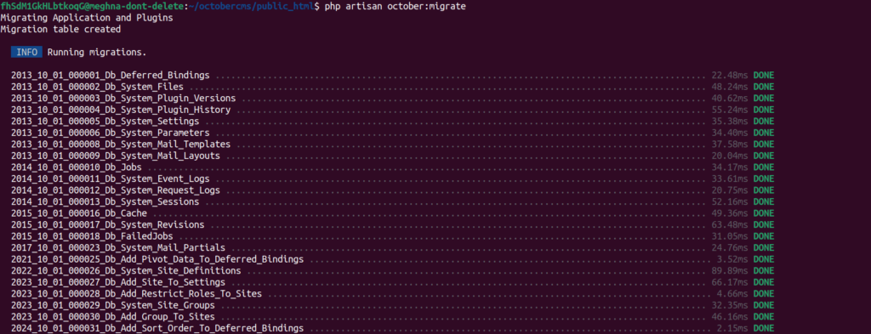Click the 89.89ms duration value
871x334 pixels.
coord(730,271)
